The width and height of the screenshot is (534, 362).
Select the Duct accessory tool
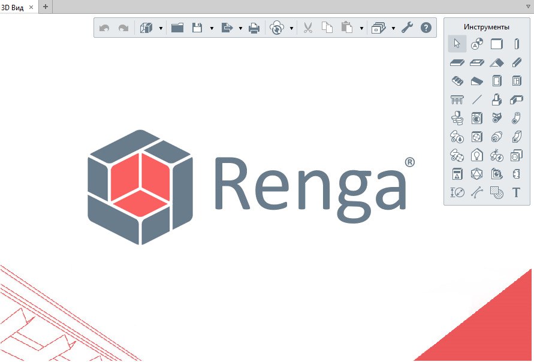[x=496, y=137]
